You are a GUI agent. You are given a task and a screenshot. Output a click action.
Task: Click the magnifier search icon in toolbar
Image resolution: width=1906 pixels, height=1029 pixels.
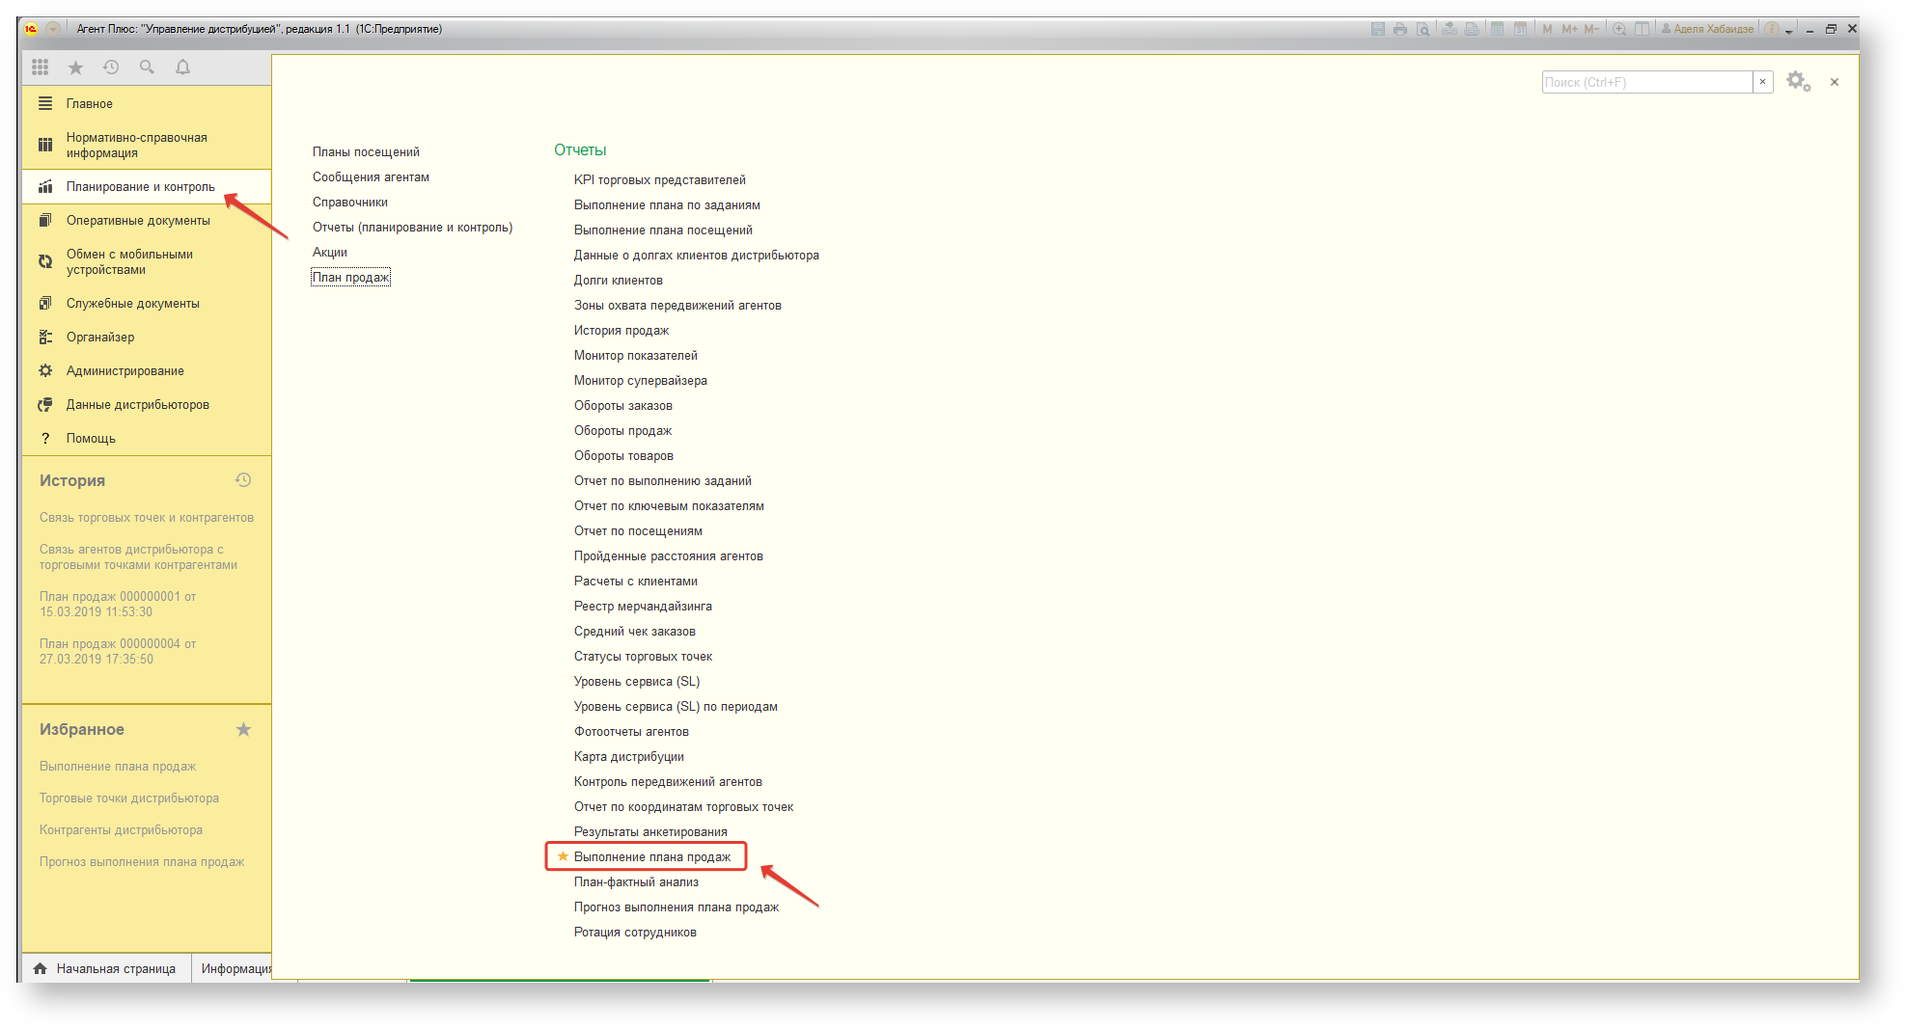click(147, 67)
